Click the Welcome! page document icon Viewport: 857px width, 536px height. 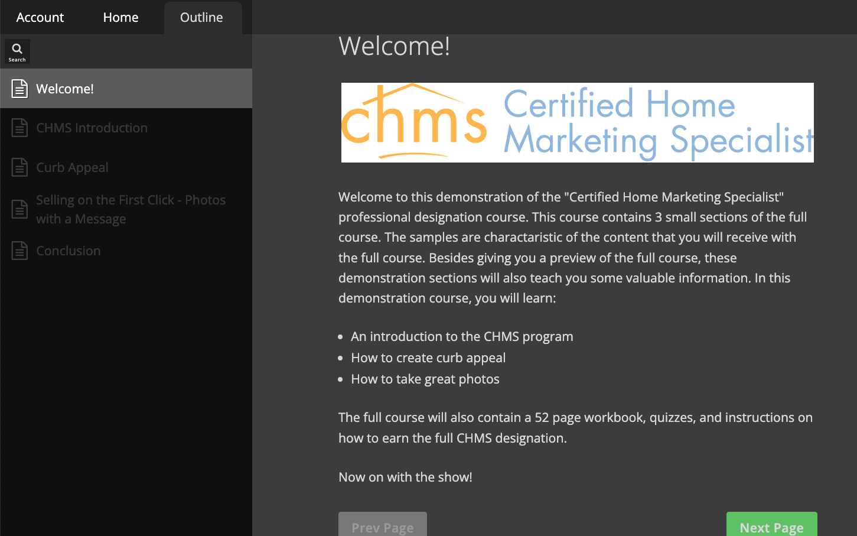click(19, 89)
